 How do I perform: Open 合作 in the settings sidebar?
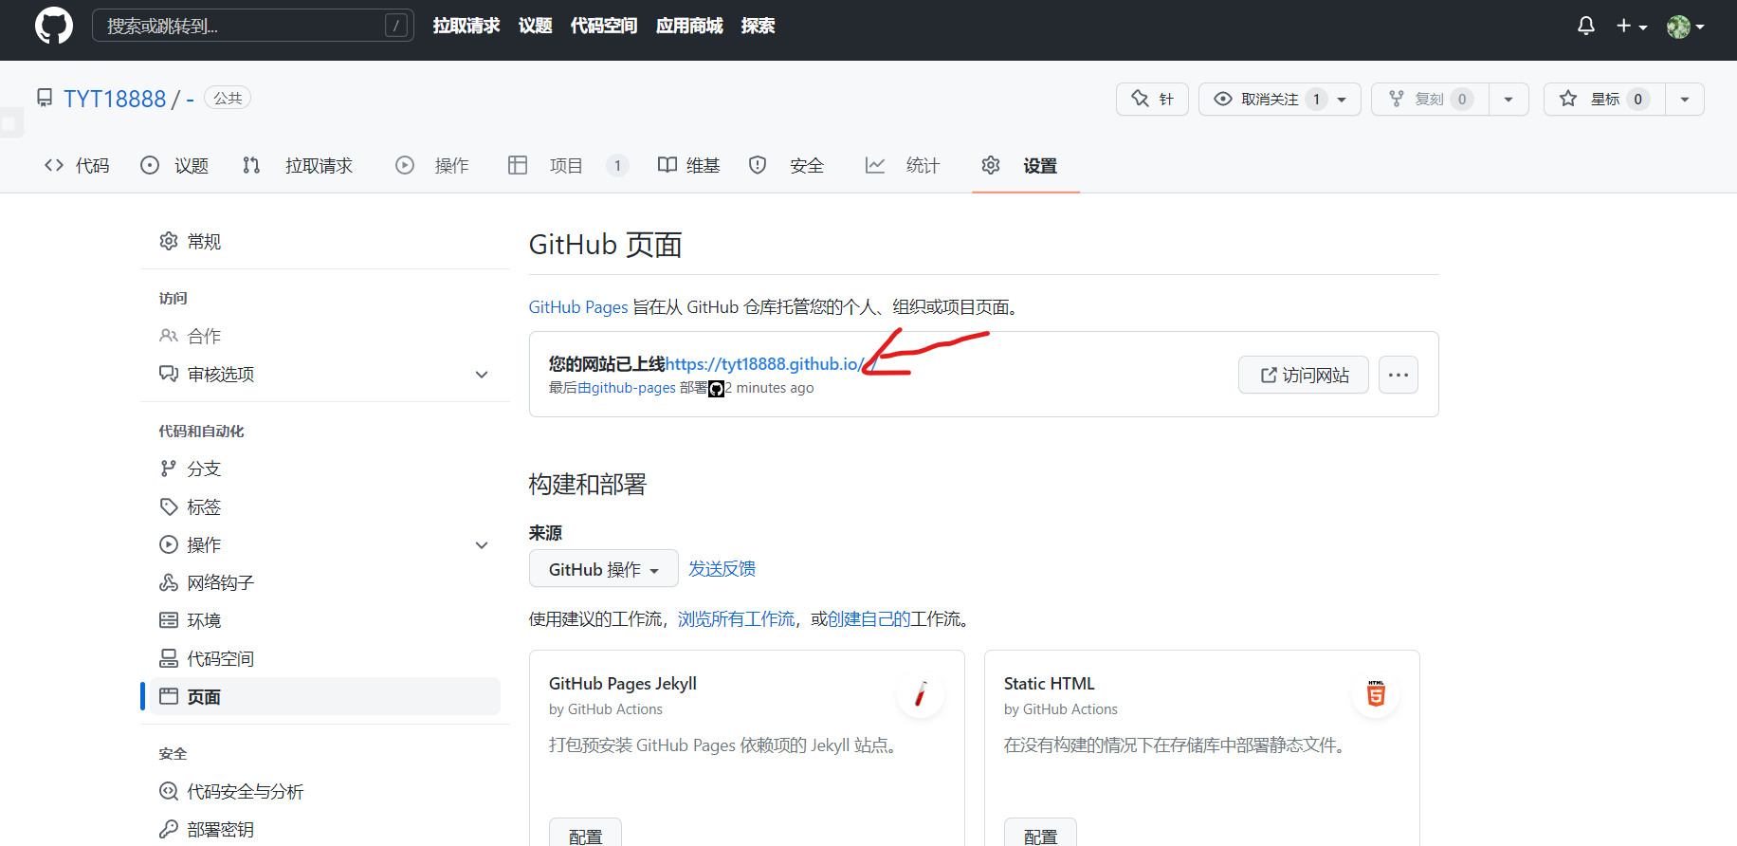(x=325, y=337)
